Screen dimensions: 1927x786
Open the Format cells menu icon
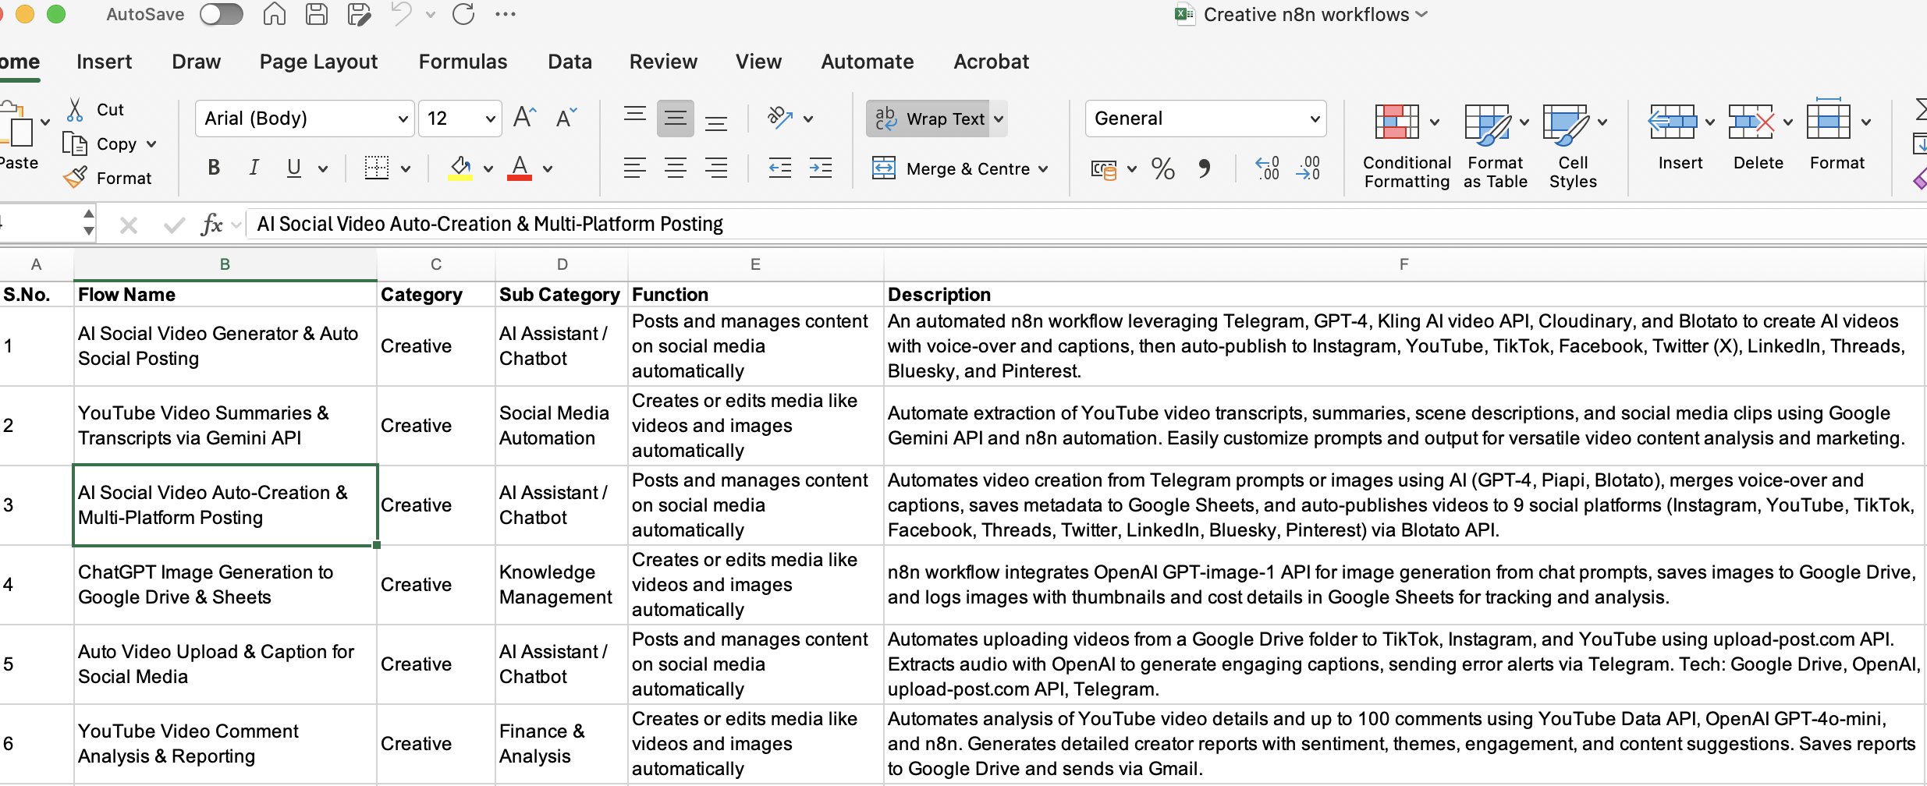[x=1829, y=120]
